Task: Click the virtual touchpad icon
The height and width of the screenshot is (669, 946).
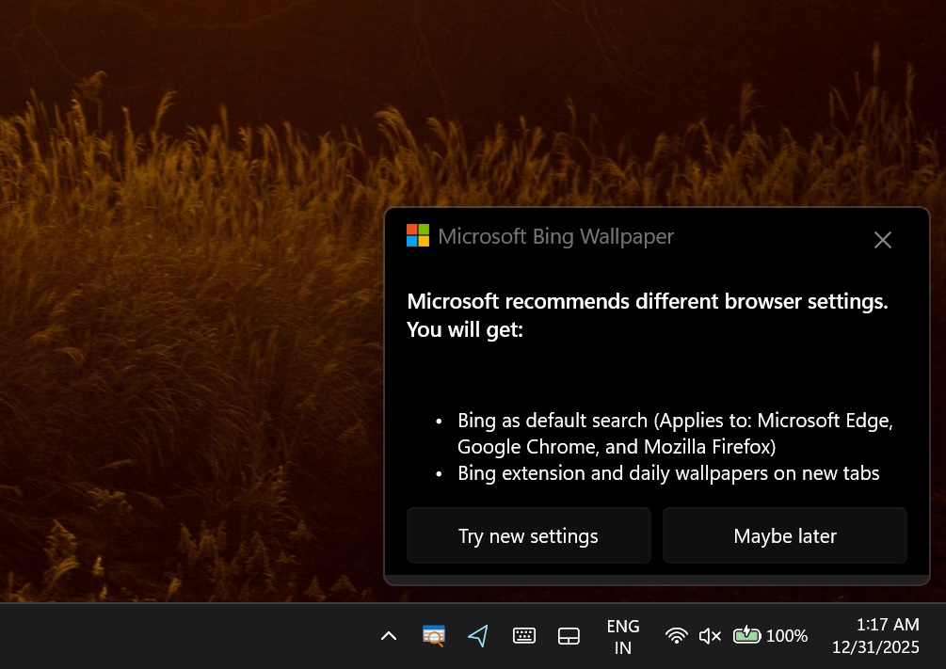Action: click(x=569, y=635)
